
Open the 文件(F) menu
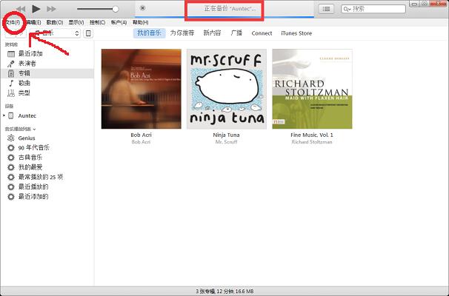pos(11,22)
